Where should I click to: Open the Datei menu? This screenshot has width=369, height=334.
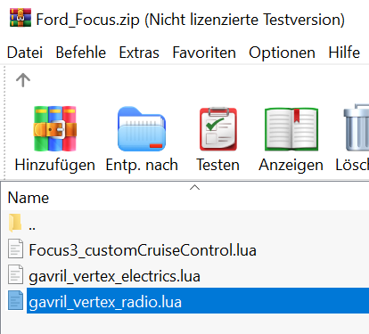(25, 53)
